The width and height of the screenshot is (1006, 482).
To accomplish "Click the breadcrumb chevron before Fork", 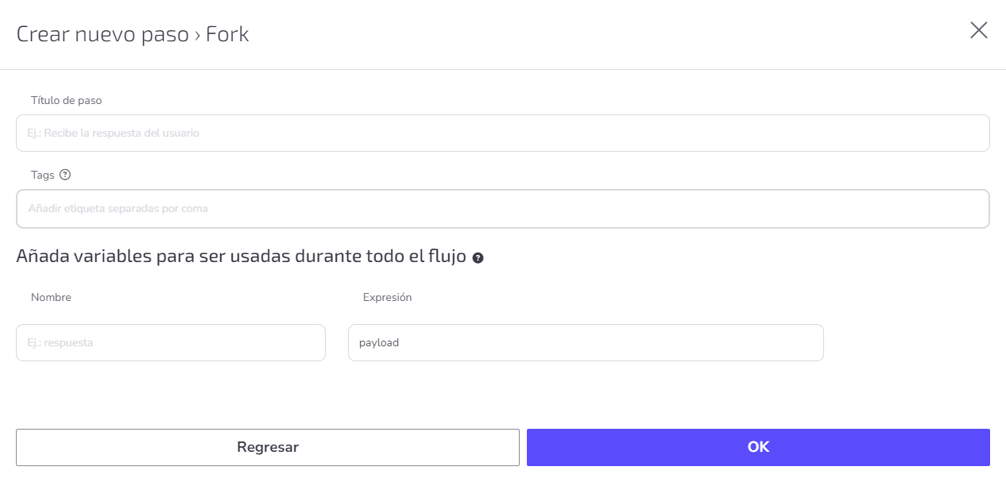I will click(197, 35).
